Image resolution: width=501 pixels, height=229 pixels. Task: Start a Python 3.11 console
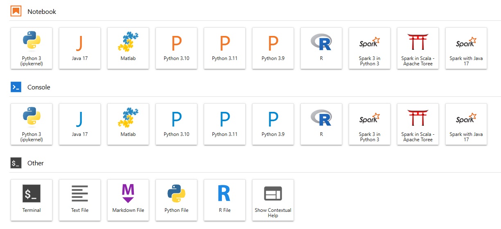[x=225, y=124]
